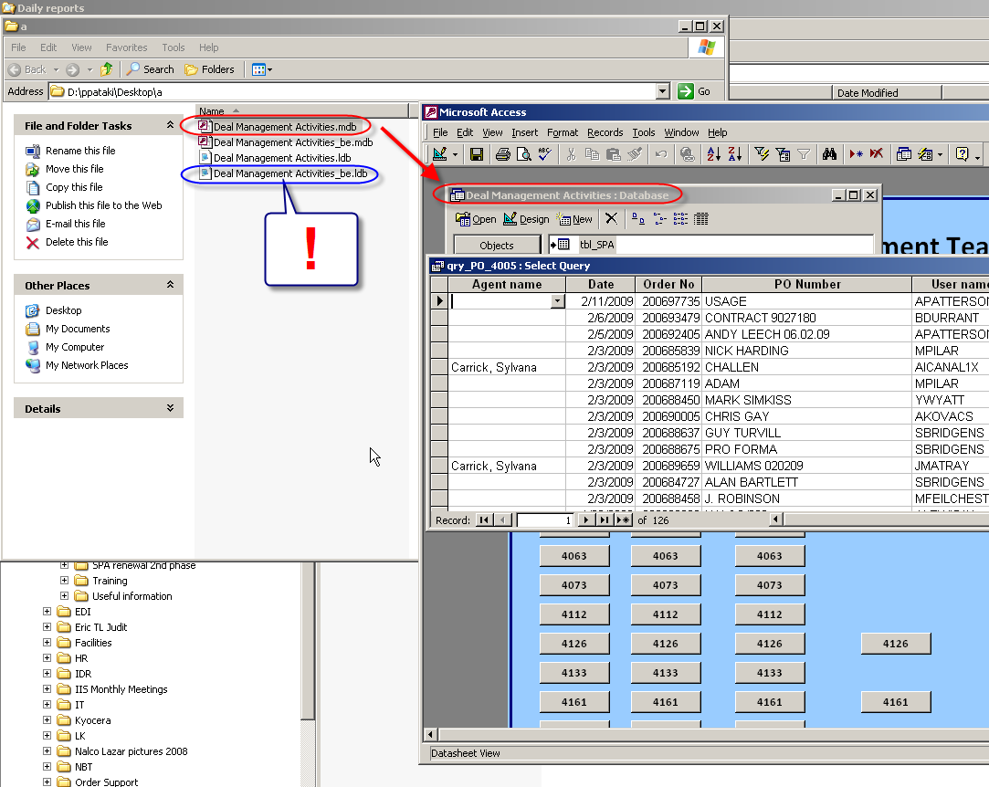Click the Find binoculars icon
This screenshot has width=989, height=787.
(x=829, y=154)
